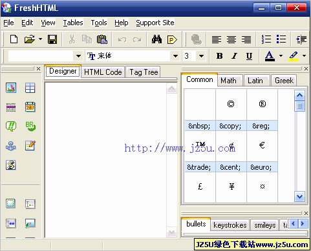Image resolution: width=311 pixels, height=251 pixels.
Task: Select the Greek symbols tab
Action: click(x=284, y=81)
